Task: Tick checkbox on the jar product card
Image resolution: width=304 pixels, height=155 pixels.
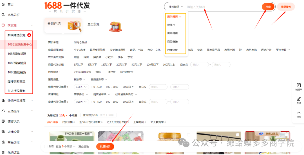Action: point(189,135)
